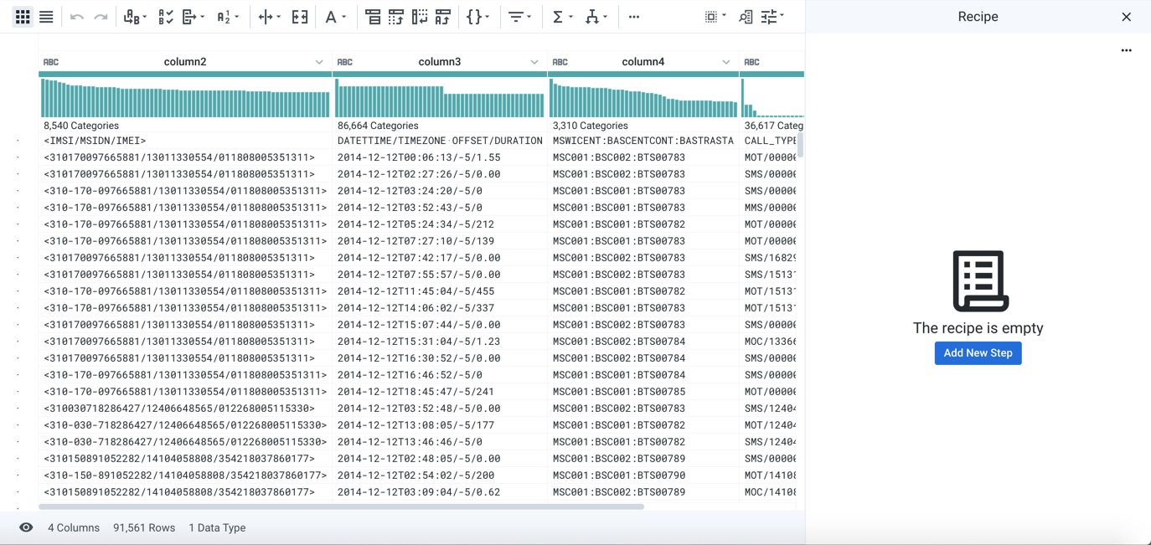Image resolution: width=1151 pixels, height=545 pixels.
Task: Switch to grid view icon
Action: coord(23,17)
